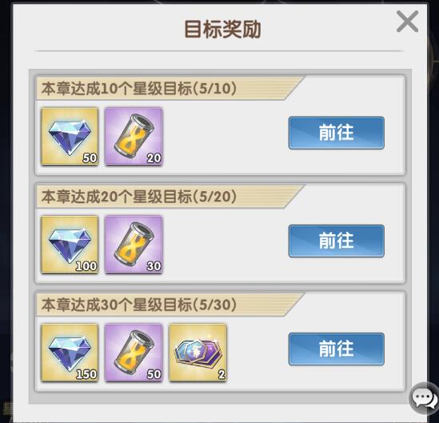Screen dimensions: 439x423
Task: Click 前往 for the 30-star goal
Action: pyautogui.click(x=337, y=349)
